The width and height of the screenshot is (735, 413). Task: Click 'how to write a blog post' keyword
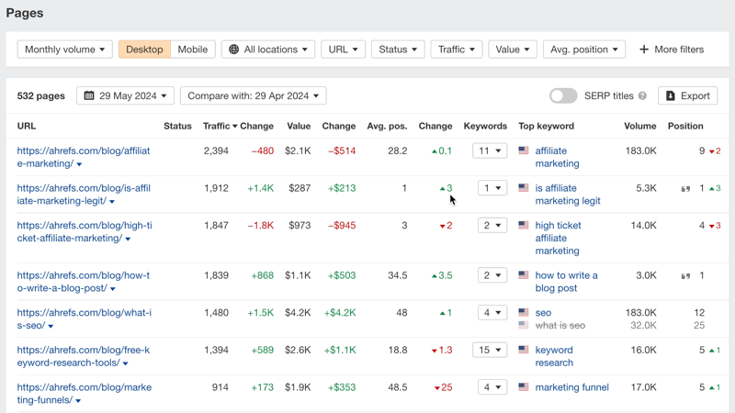(x=566, y=282)
